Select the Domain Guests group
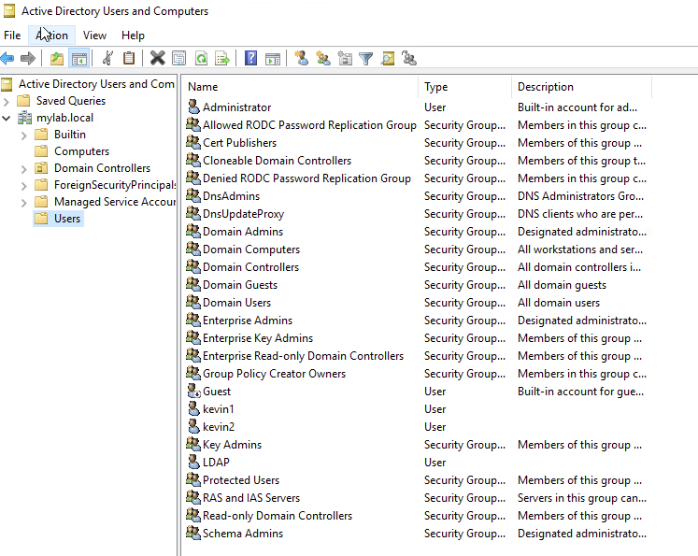 pos(240,284)
